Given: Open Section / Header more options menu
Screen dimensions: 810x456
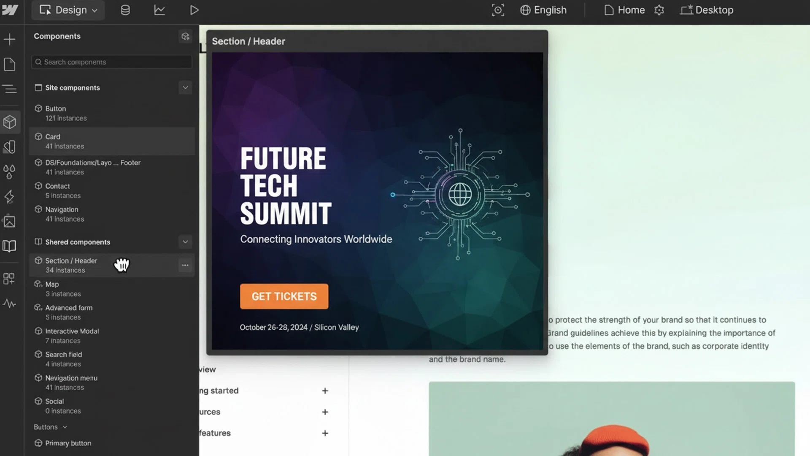Looking at the screenshot, I should [185, 265].
